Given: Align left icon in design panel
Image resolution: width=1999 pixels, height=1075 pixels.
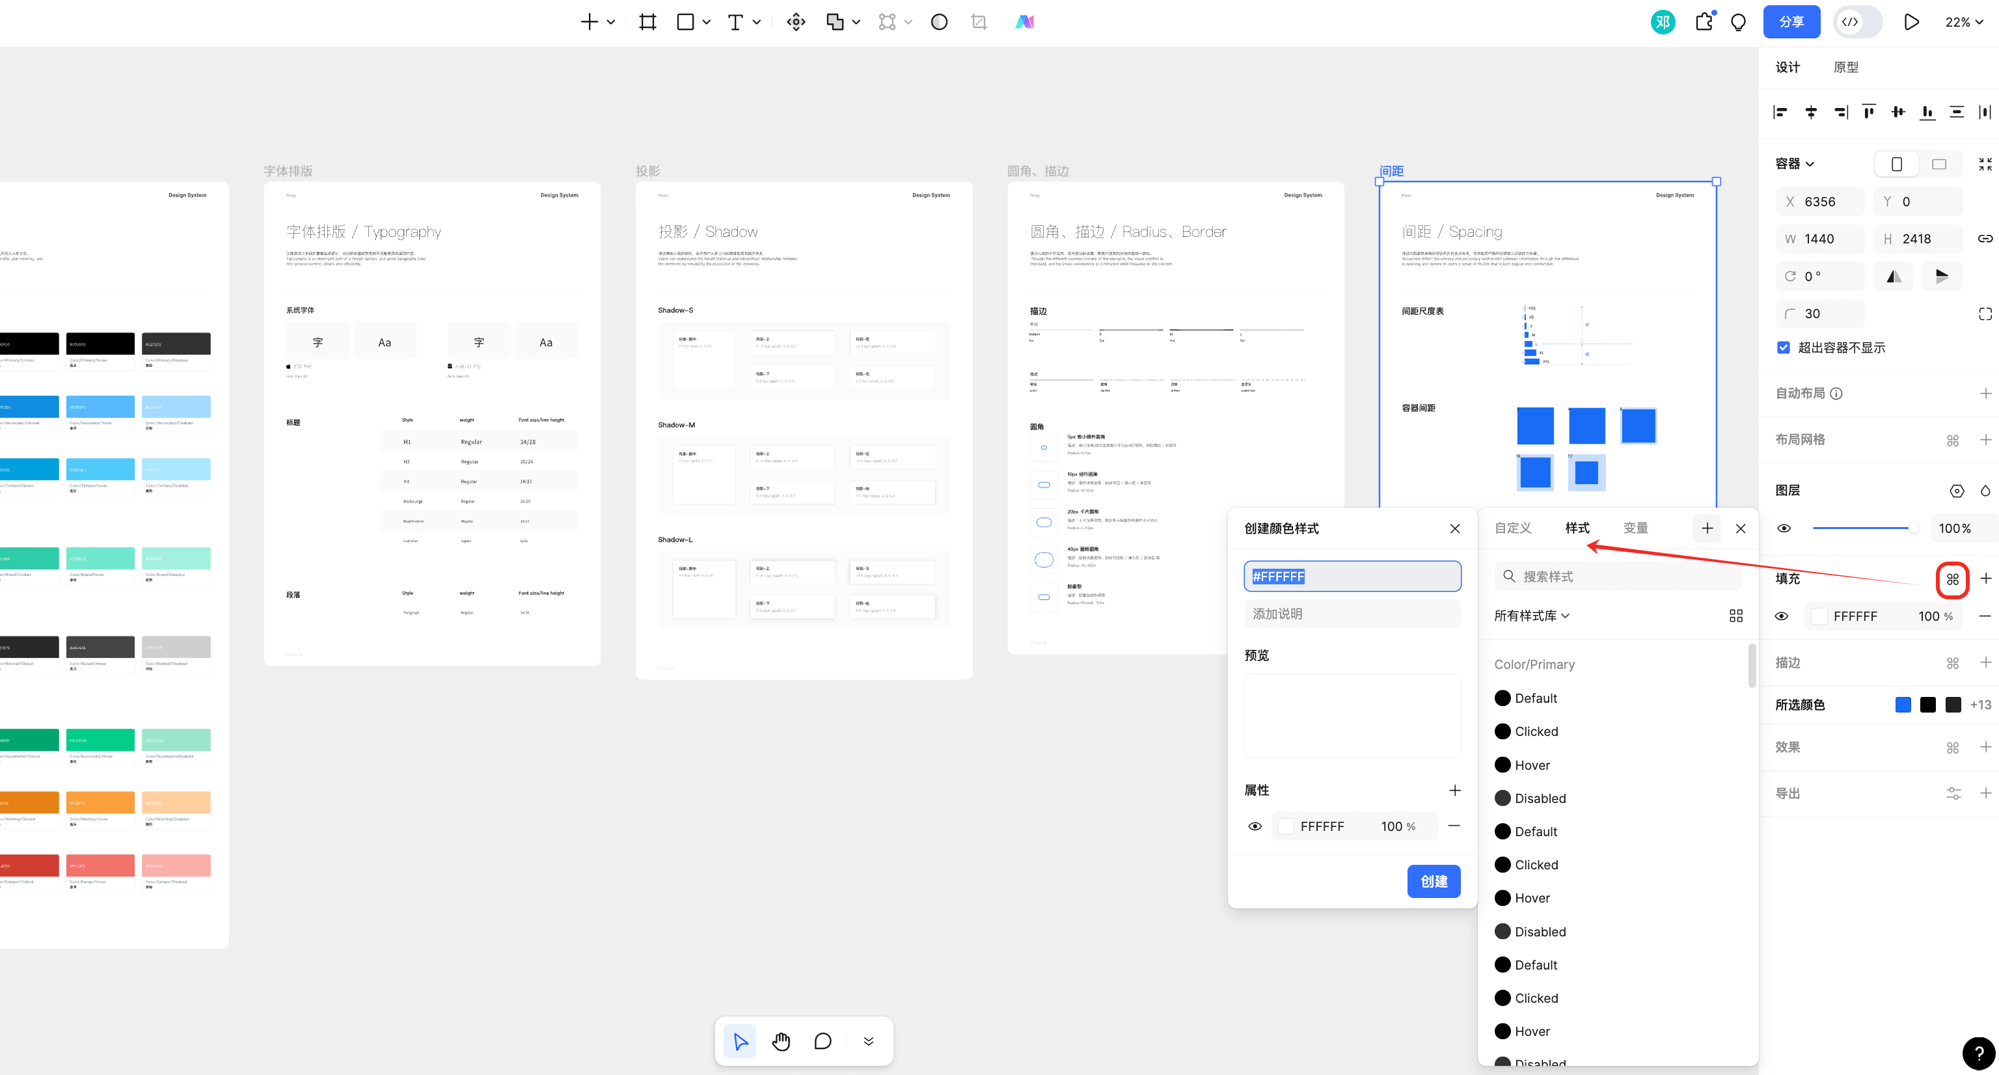Looking at the screenshot, I should coord(1781,113).
